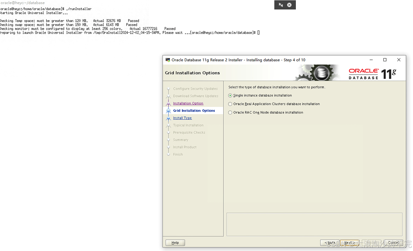
Task: Click the step marker beside Install Type
Action: click(168, 119)
